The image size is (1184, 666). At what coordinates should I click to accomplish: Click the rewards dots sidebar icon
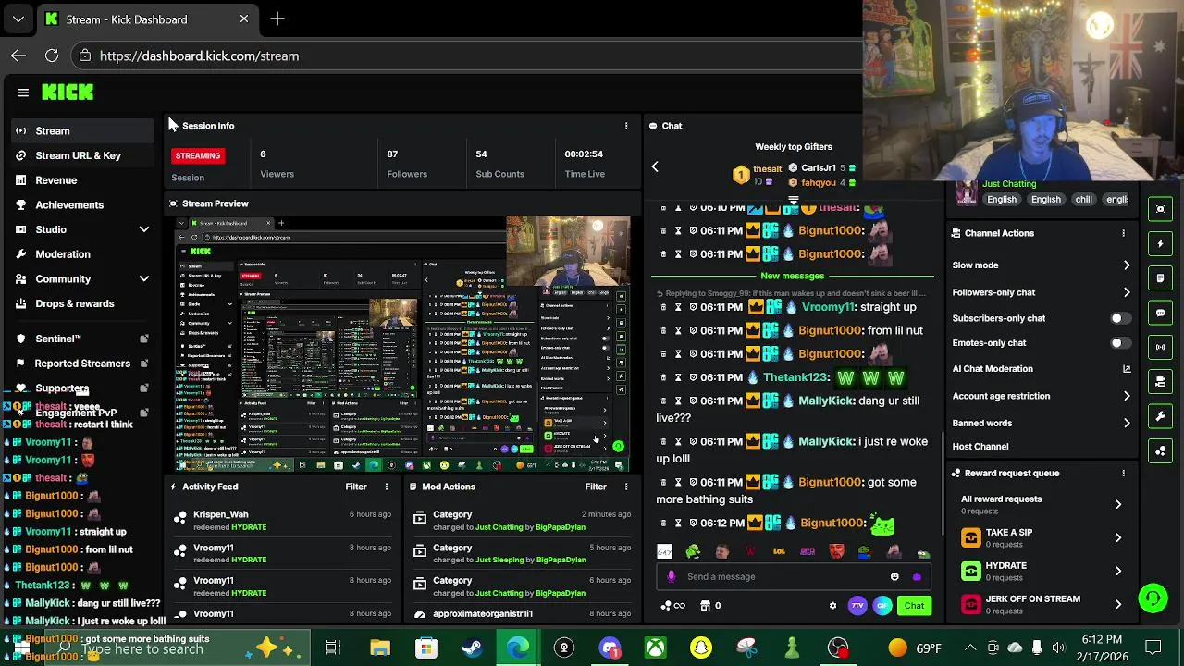coord(1161,450)
